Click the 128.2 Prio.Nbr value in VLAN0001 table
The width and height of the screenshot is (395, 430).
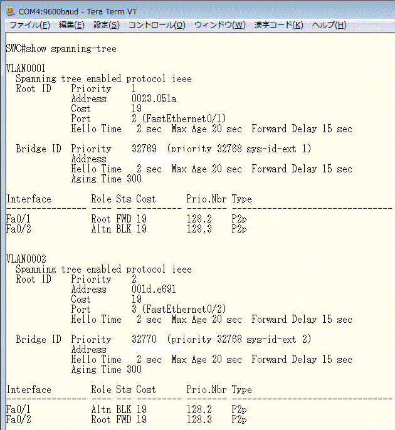click(x=199, y=219)
